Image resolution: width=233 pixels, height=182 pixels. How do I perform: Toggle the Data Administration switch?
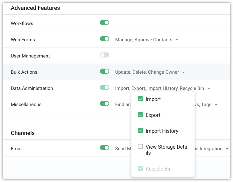pyautogui.click(x=104, y=88)
